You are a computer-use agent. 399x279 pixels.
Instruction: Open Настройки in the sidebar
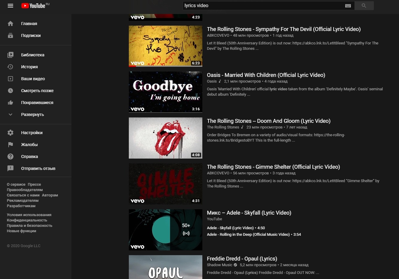click(36, 133)
